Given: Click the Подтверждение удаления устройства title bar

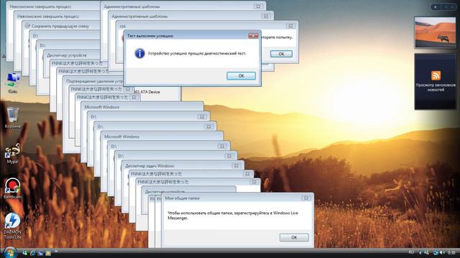Looking at the screenshot, I should coord(94,81).
